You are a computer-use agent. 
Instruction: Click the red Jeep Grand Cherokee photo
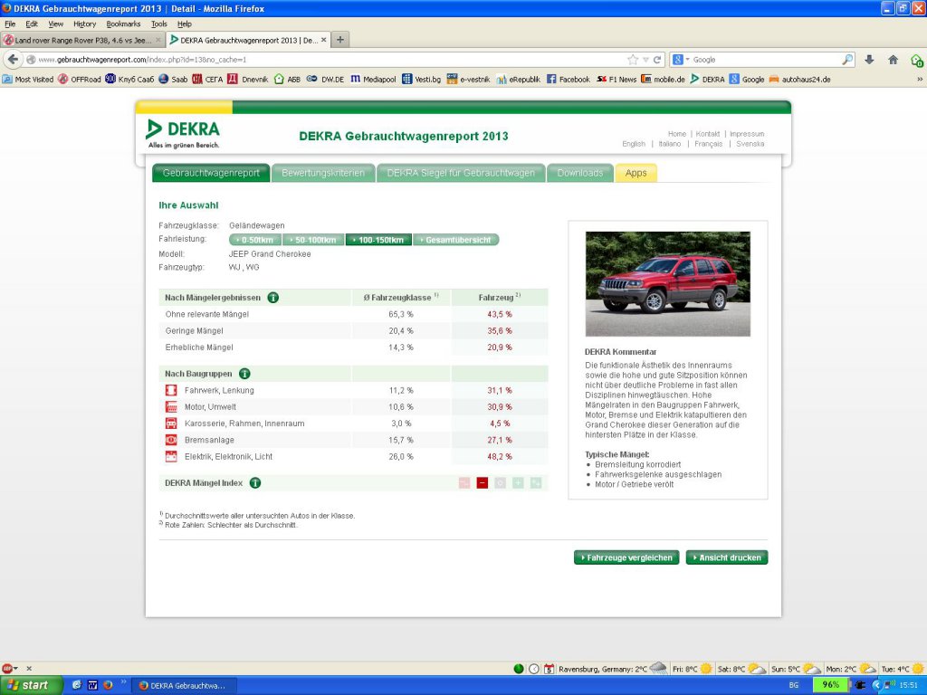click(667, 284)
